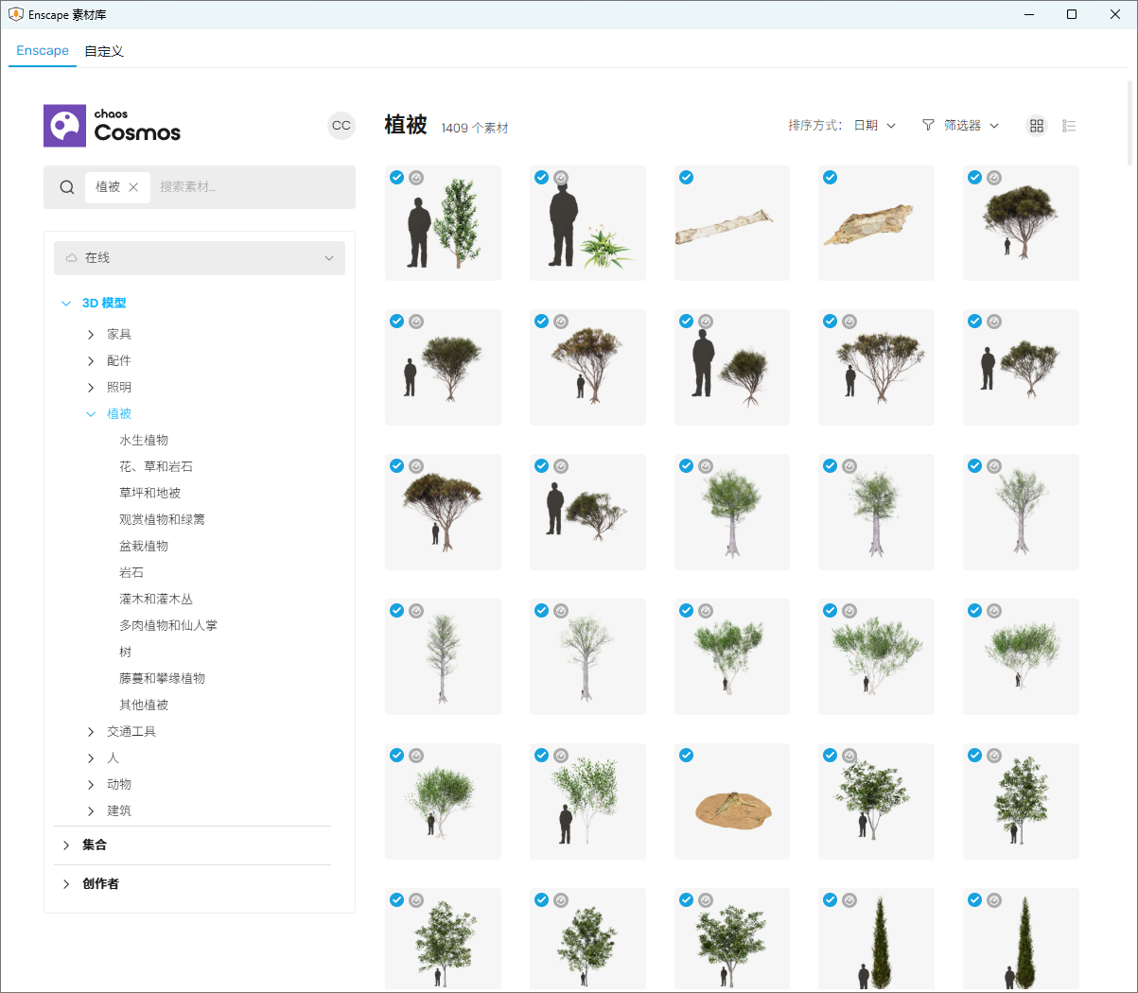
Task: Click blue checkmark badge on birch log
Action: [687, 177]
